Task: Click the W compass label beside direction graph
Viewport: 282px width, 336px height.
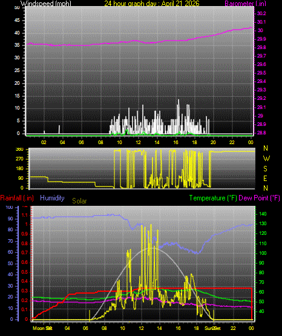Action: click(266, 159)
